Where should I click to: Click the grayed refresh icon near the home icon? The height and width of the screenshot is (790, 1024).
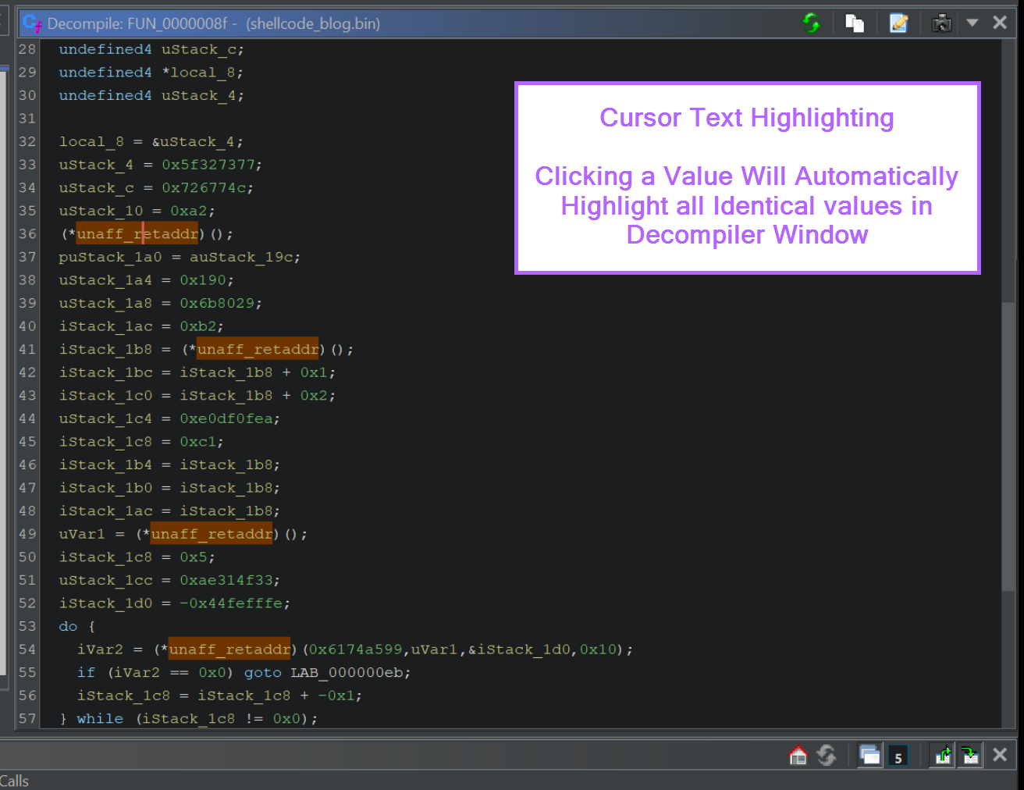827,755
